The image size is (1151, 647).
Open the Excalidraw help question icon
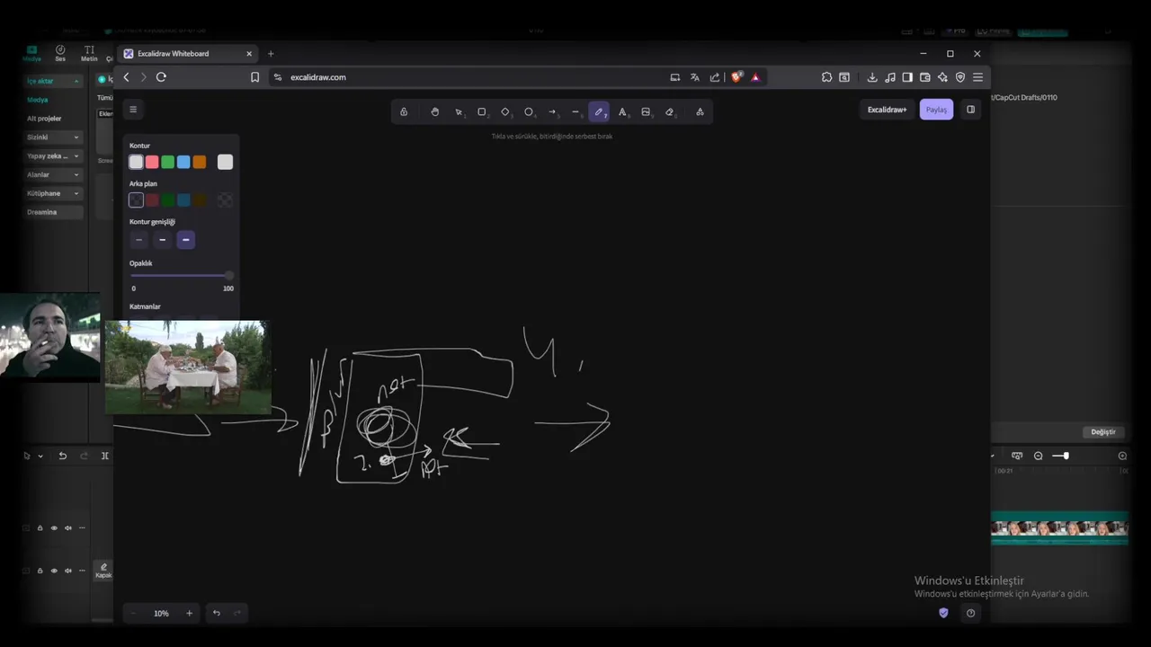pyautogui.click(x=970, y=613)
